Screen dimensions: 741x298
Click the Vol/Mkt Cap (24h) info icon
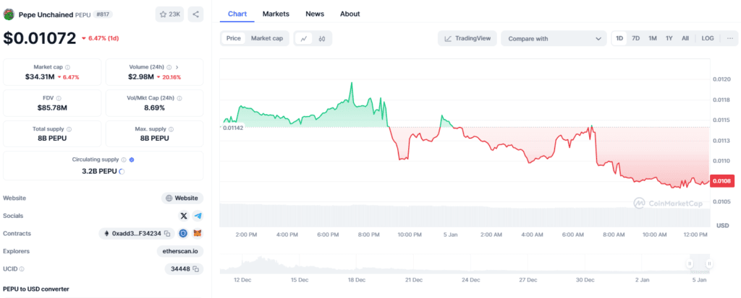pyautogui.click(x=179, y=98)
